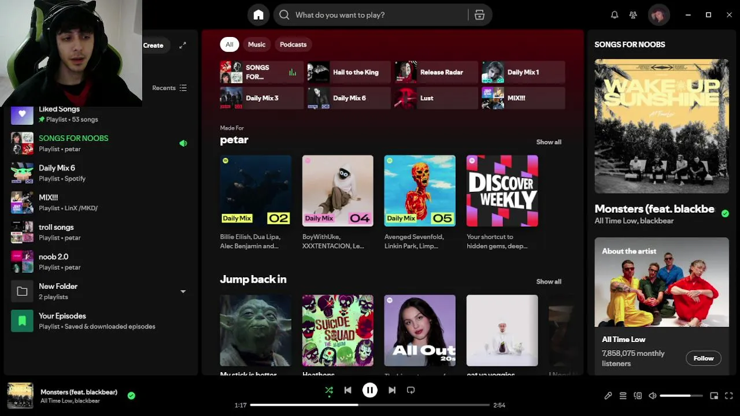Open noob 2.0 playlist
The image size is (740, 416).
99,262
